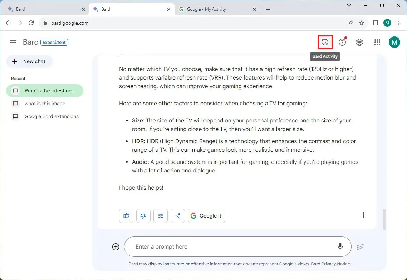Open the modify response options icon

(161, 215)
